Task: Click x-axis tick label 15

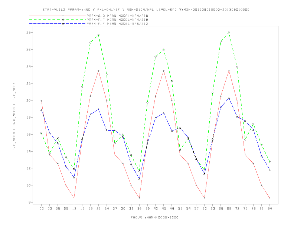Action: click(82, 208)
